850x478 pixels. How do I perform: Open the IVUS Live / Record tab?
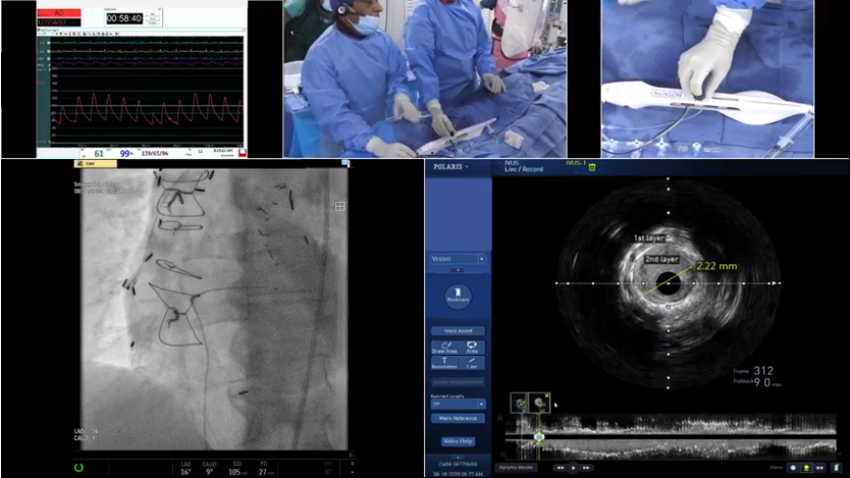[524, 166]
